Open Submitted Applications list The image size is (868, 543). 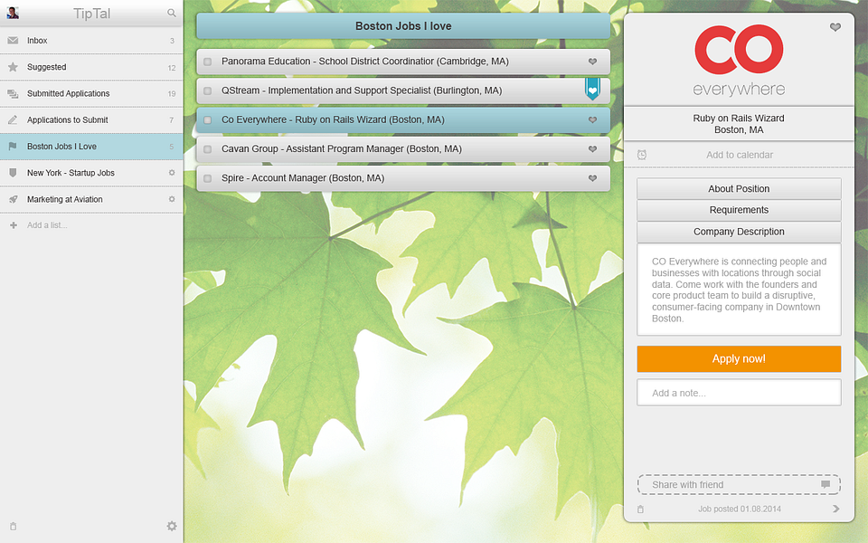[x=91, y=93]
